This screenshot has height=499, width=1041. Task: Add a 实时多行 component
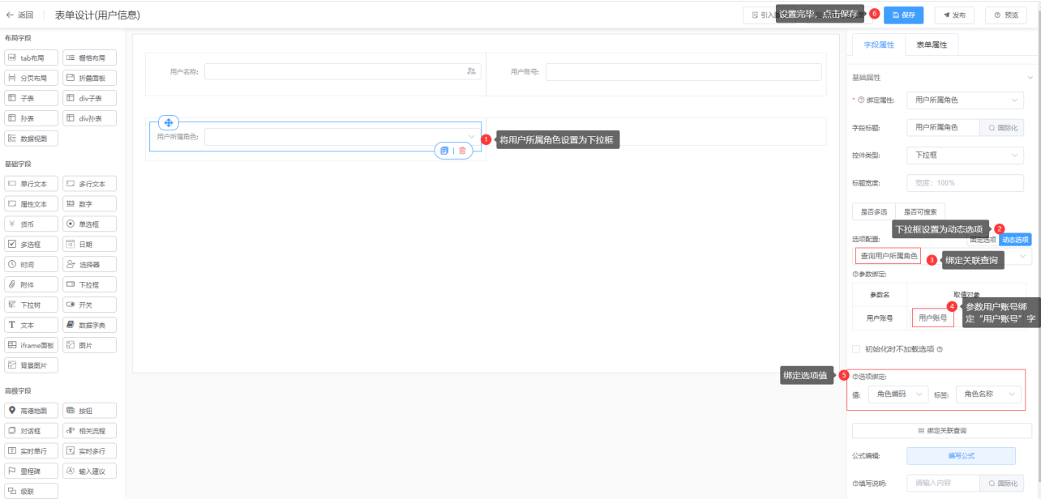tap(89, 450)
